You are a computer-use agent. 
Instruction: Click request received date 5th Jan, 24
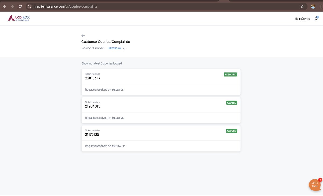click(118, 118)
